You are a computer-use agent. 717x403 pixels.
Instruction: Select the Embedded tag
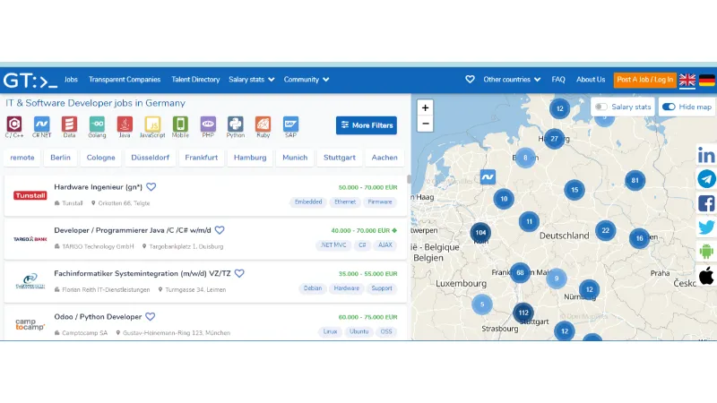tap(308, 202)
